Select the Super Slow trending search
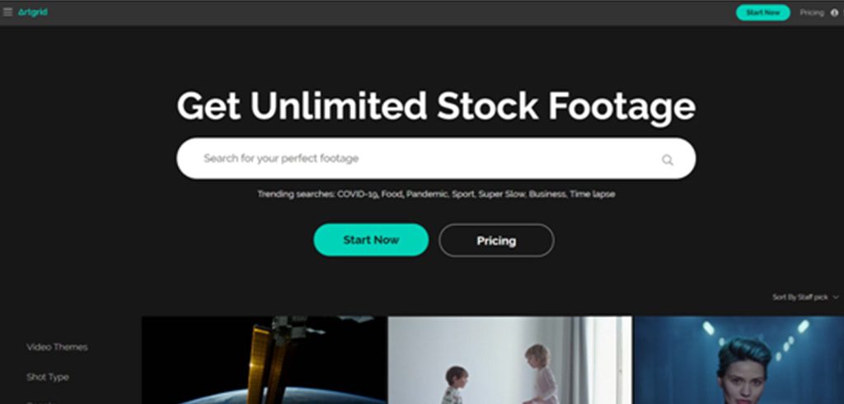 point(502,194)
